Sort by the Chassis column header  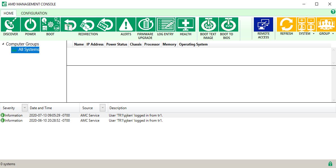[136, 44]
